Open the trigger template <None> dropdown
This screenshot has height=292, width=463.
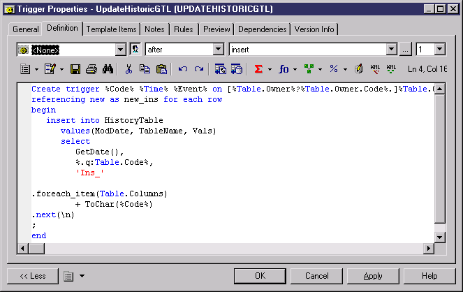point(119,50)
